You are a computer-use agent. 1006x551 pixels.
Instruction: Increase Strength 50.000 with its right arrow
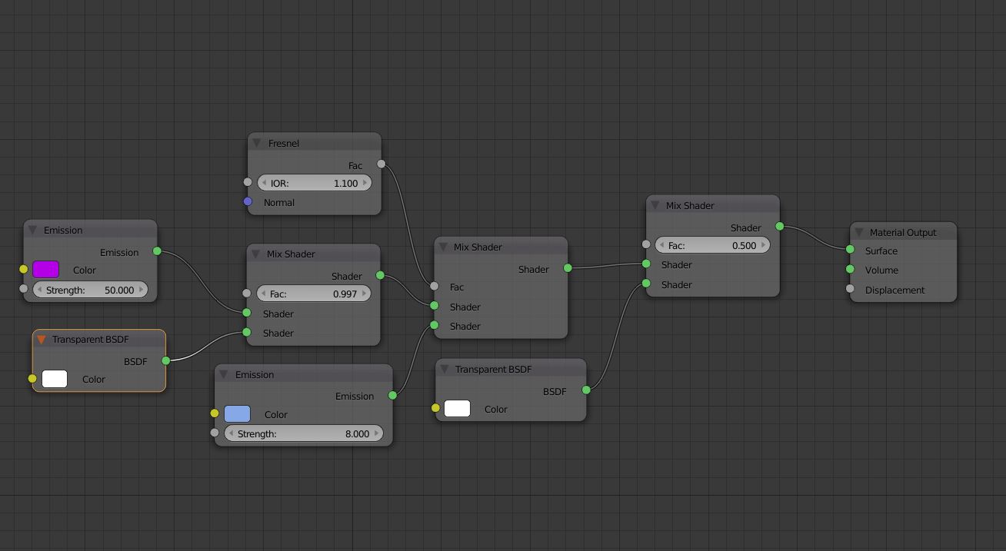pyautogui.click(x=140, y=290)
